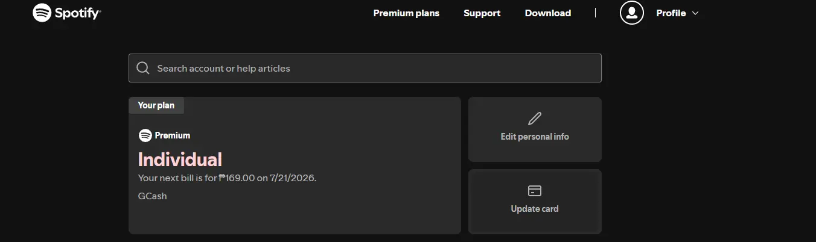Click the pencil edit icon
This screenshot has width=816, height=242.
coord(535,118)
